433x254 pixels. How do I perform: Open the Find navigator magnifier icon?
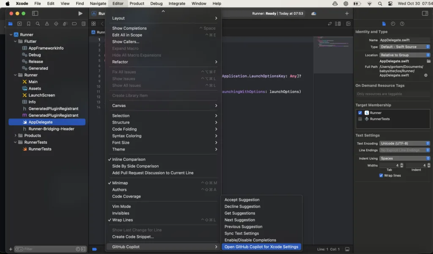[x=38, y=24]
